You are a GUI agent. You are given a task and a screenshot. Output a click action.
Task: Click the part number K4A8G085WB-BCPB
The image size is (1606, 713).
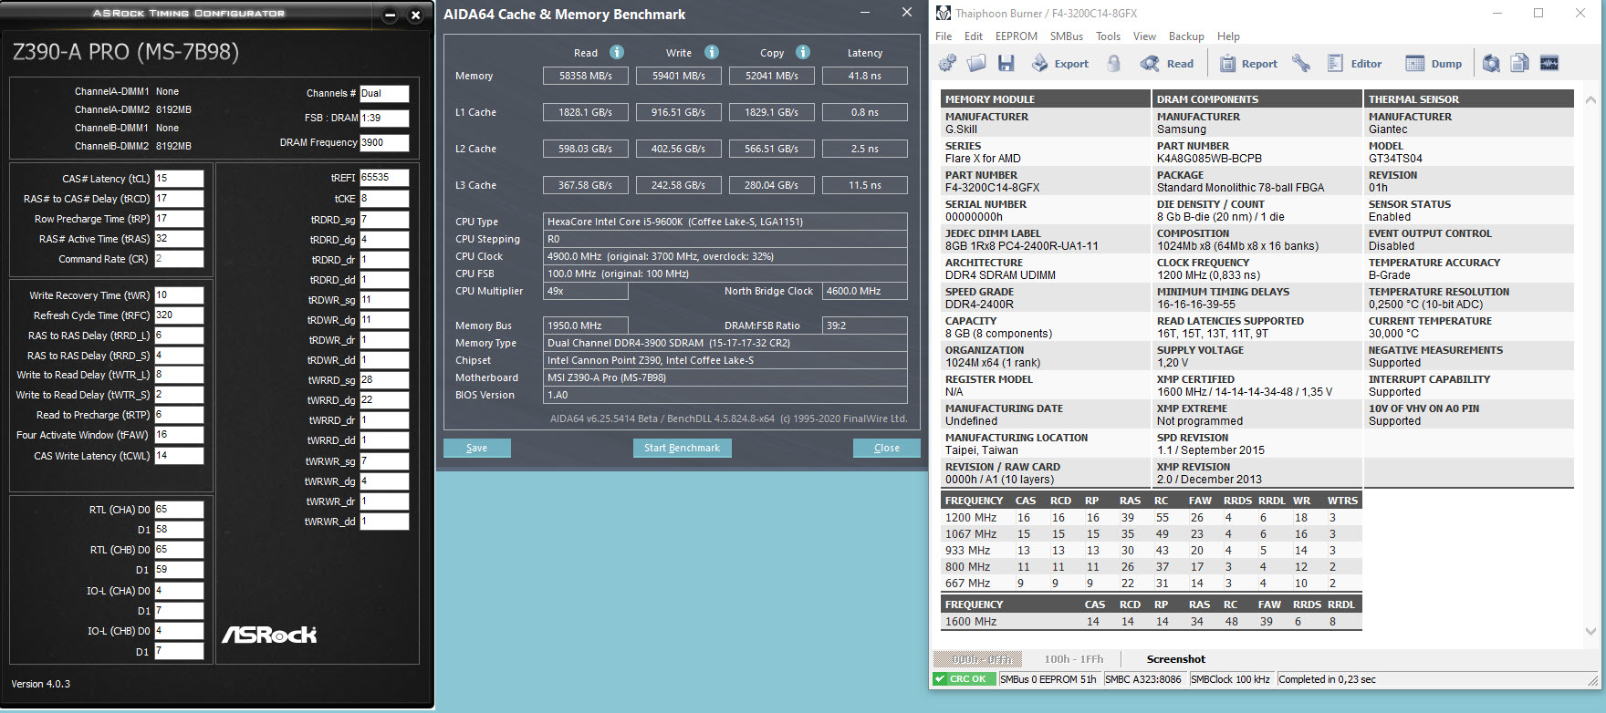point(1210,159)
